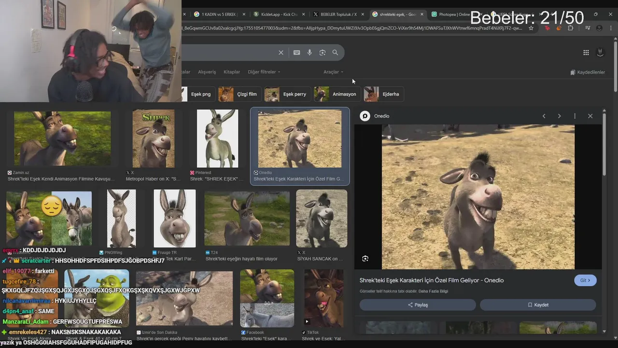Open the preview panel three-dot menu

point(575,116)
